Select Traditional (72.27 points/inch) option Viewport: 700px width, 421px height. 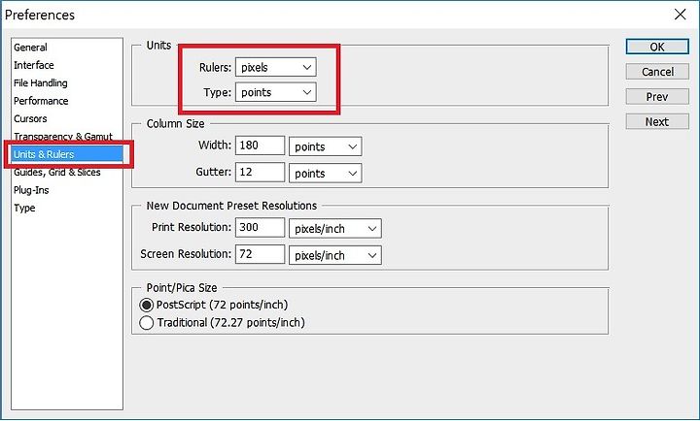click(223, 323)
